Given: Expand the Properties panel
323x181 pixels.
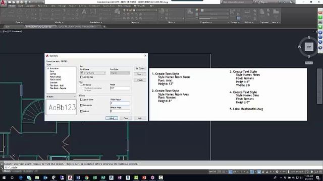Looking at the screenshot, I should (x=206, y=22).
